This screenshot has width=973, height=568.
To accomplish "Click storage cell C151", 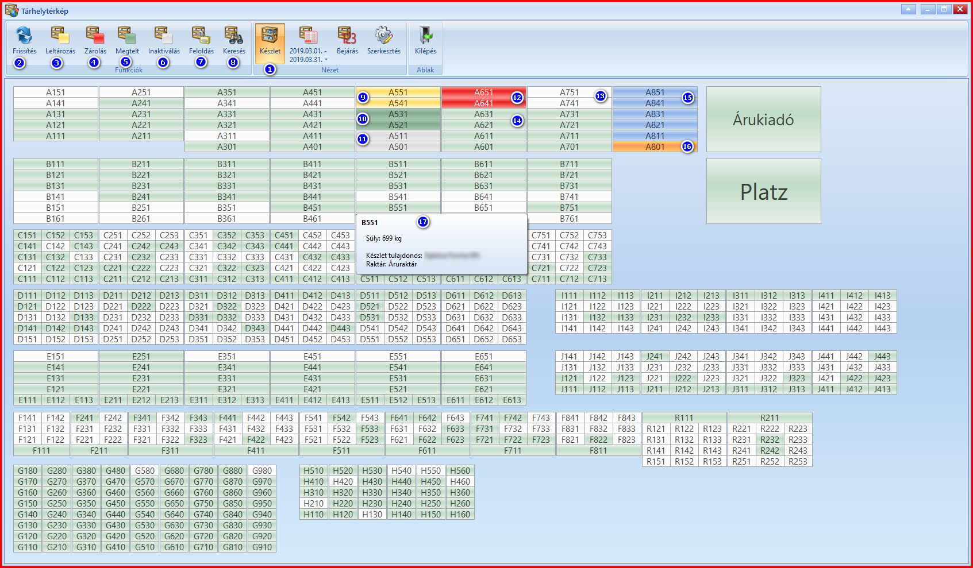I will [27, 235].
